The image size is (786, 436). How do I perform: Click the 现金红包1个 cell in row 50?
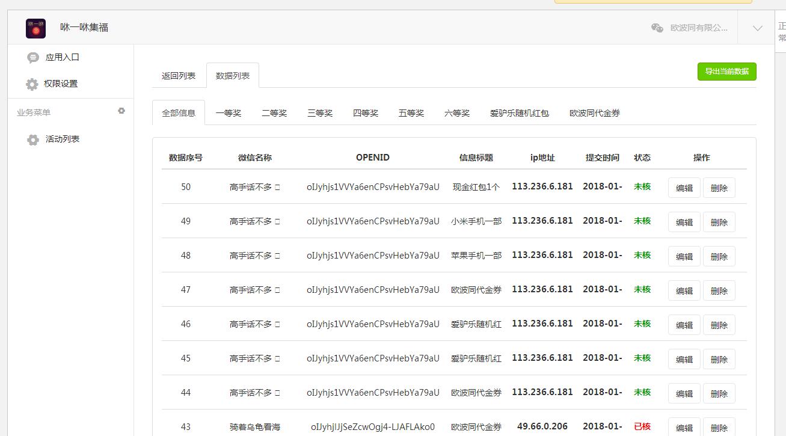click(x=476, y=187)
